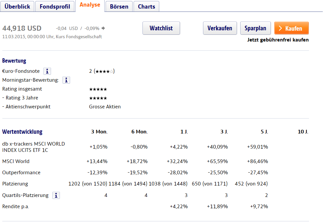Click 'Jetzt gebührenfrei kaufen' text

coord(278,40)
